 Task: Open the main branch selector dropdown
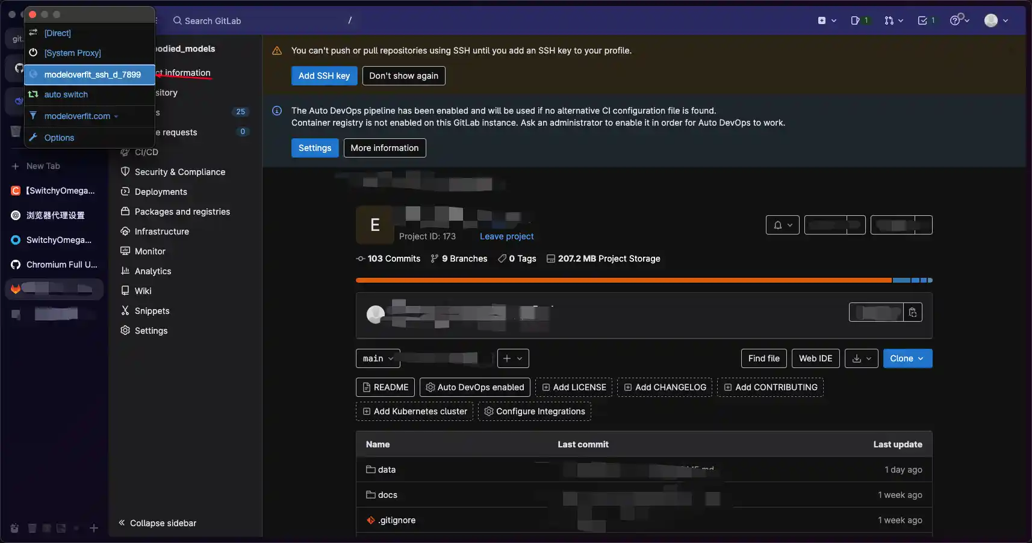[378, 358]
